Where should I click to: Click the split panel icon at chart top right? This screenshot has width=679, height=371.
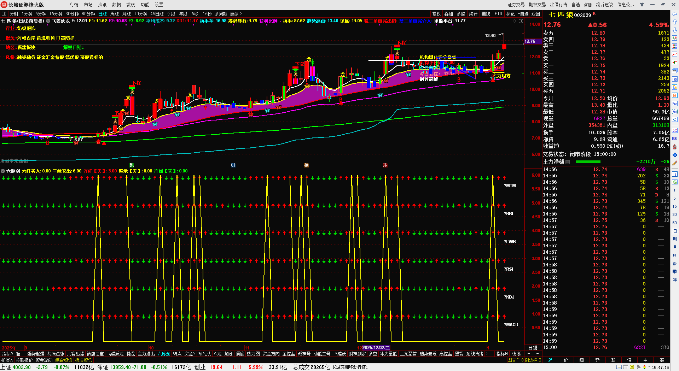[x=521, y=21]
